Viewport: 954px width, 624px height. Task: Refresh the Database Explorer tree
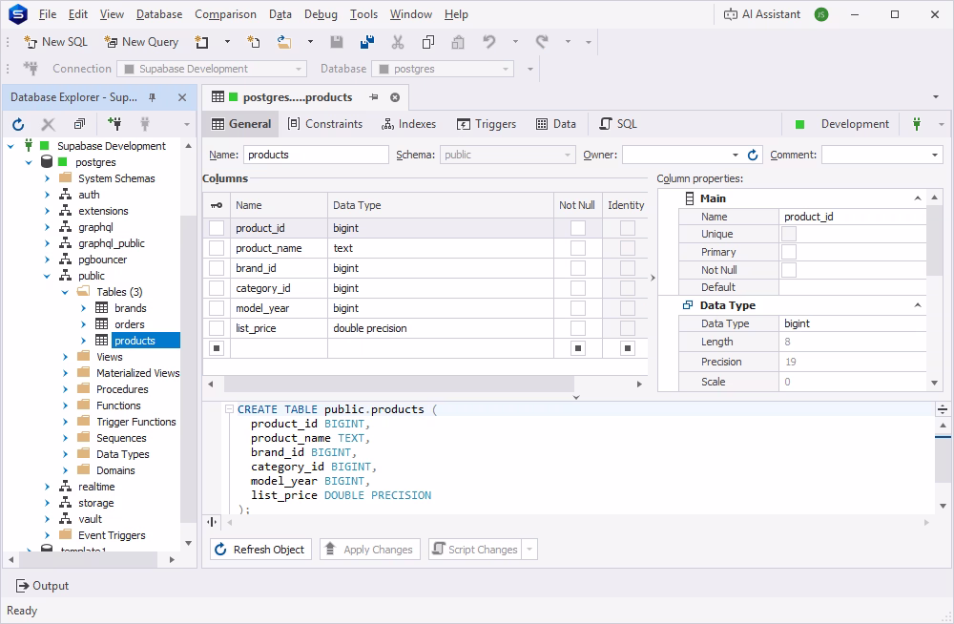tap(18, 124)
